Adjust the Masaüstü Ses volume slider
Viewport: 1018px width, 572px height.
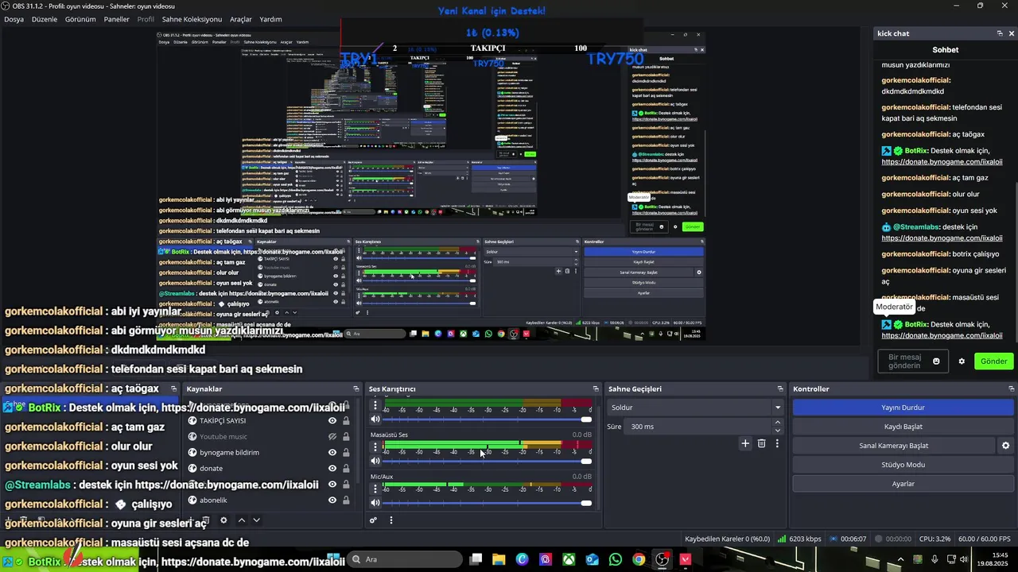488,461
